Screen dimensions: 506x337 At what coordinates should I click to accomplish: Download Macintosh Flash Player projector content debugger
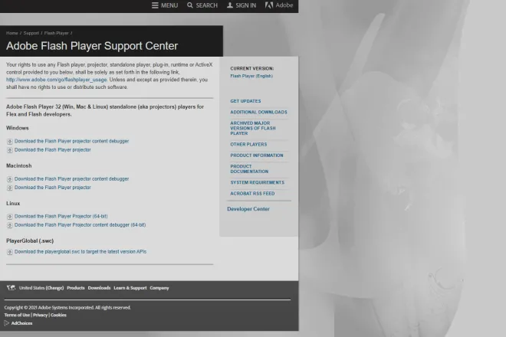(x=71, y=179)
